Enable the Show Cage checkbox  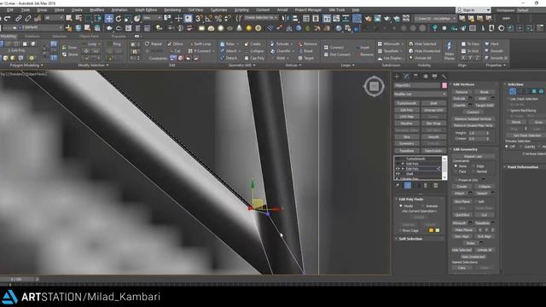(400, 230)
